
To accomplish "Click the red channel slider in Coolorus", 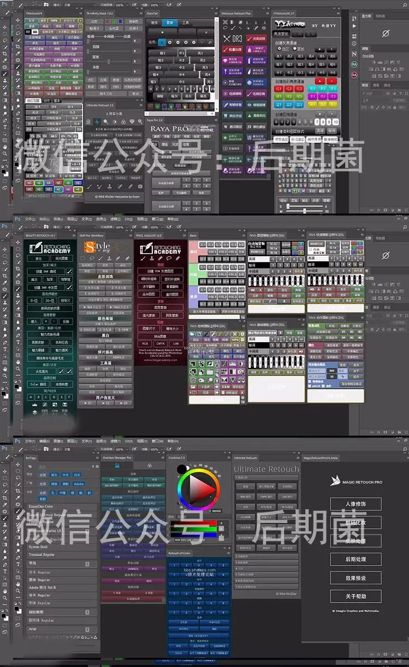I will [x=193, y=523].
